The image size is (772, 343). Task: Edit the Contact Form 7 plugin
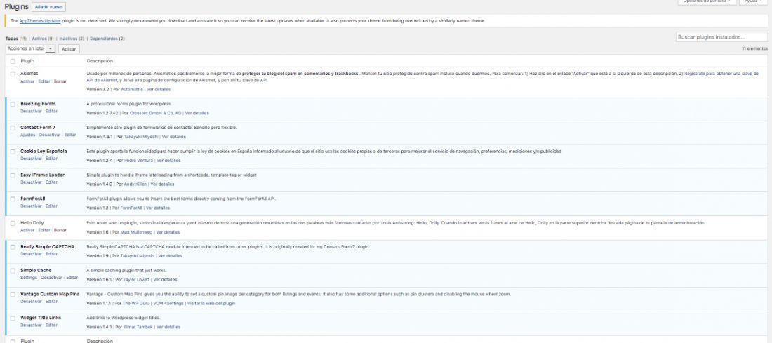70,135
